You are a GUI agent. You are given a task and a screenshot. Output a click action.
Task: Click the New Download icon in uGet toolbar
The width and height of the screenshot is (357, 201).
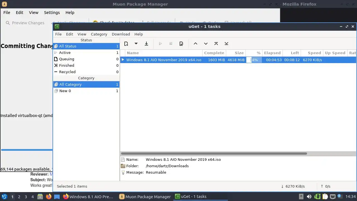[126, 44]
